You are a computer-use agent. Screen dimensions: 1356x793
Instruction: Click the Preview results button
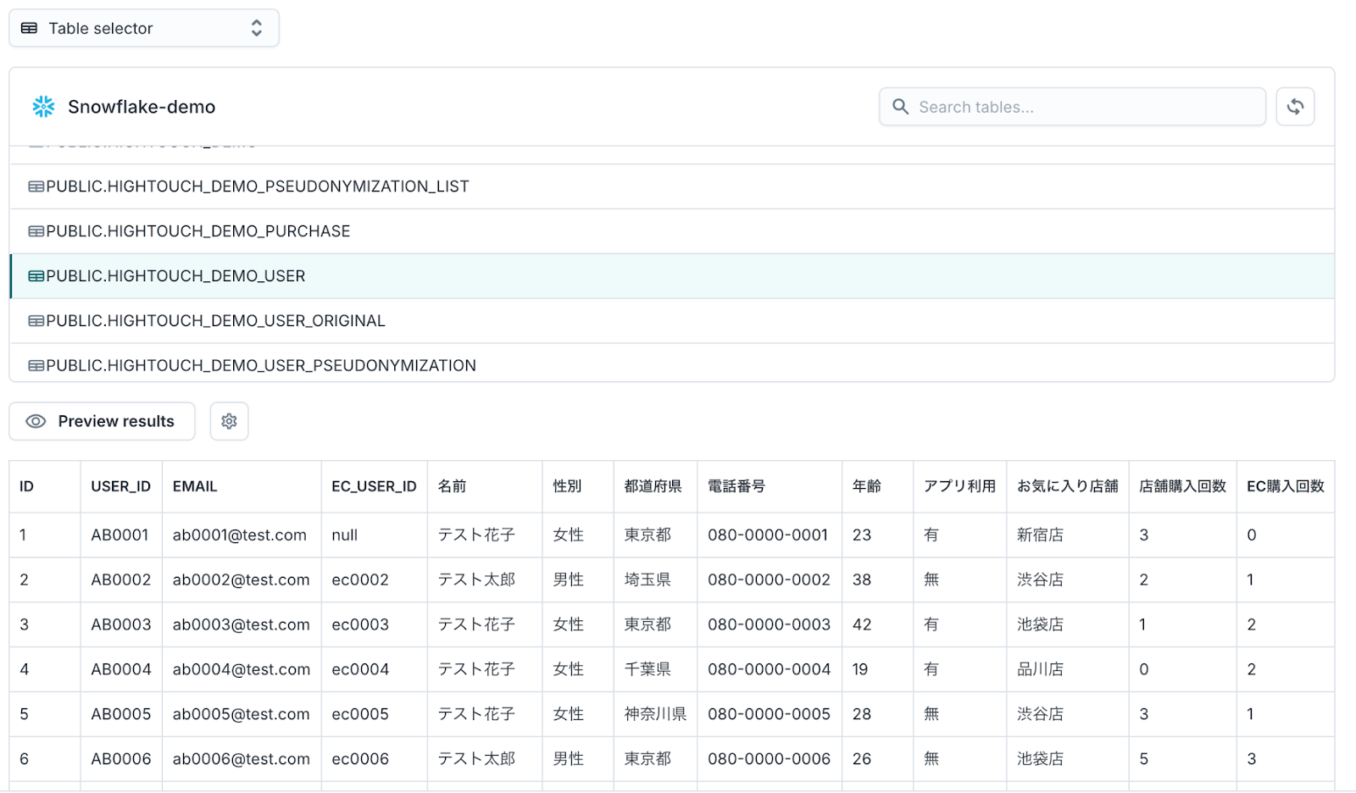[103, 421]
